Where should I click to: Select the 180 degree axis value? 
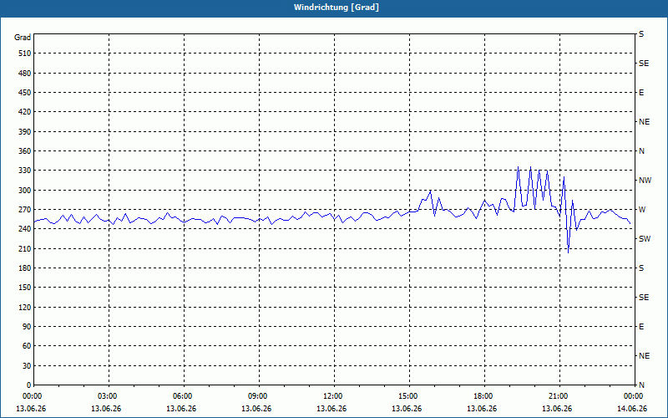point(25,268)
